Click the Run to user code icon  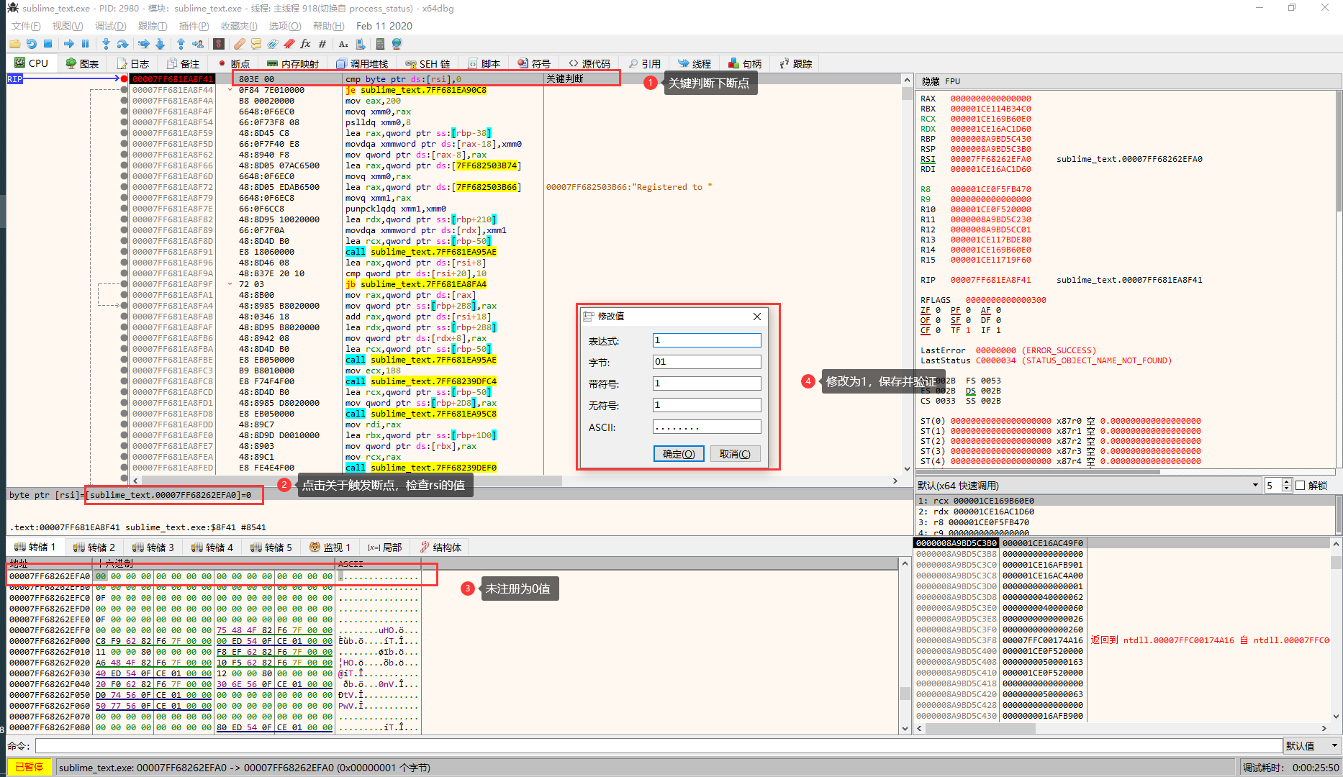point(198,44)
